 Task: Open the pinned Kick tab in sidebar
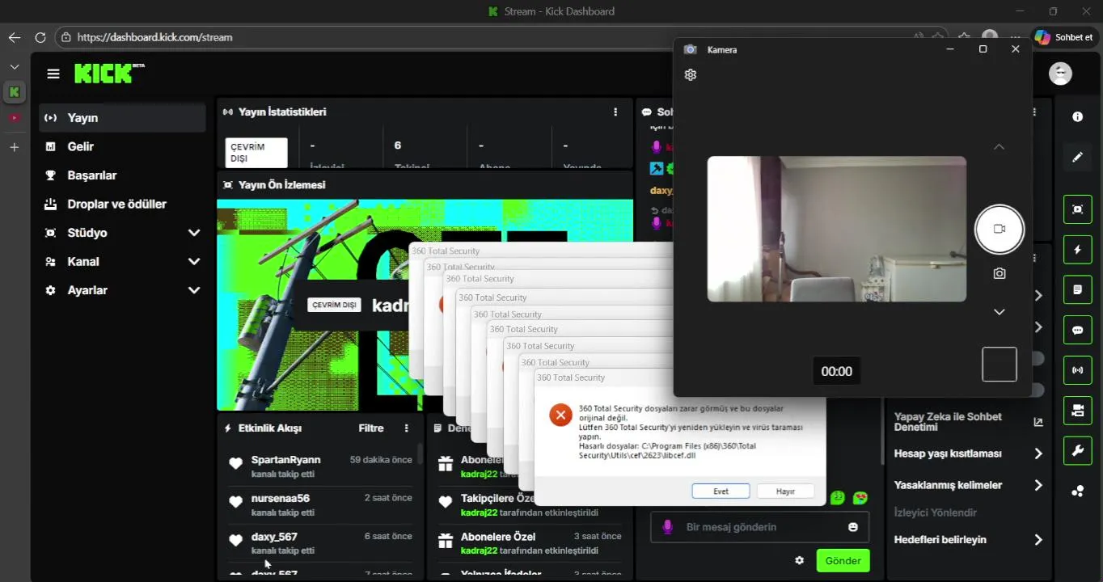click(14, 91)
